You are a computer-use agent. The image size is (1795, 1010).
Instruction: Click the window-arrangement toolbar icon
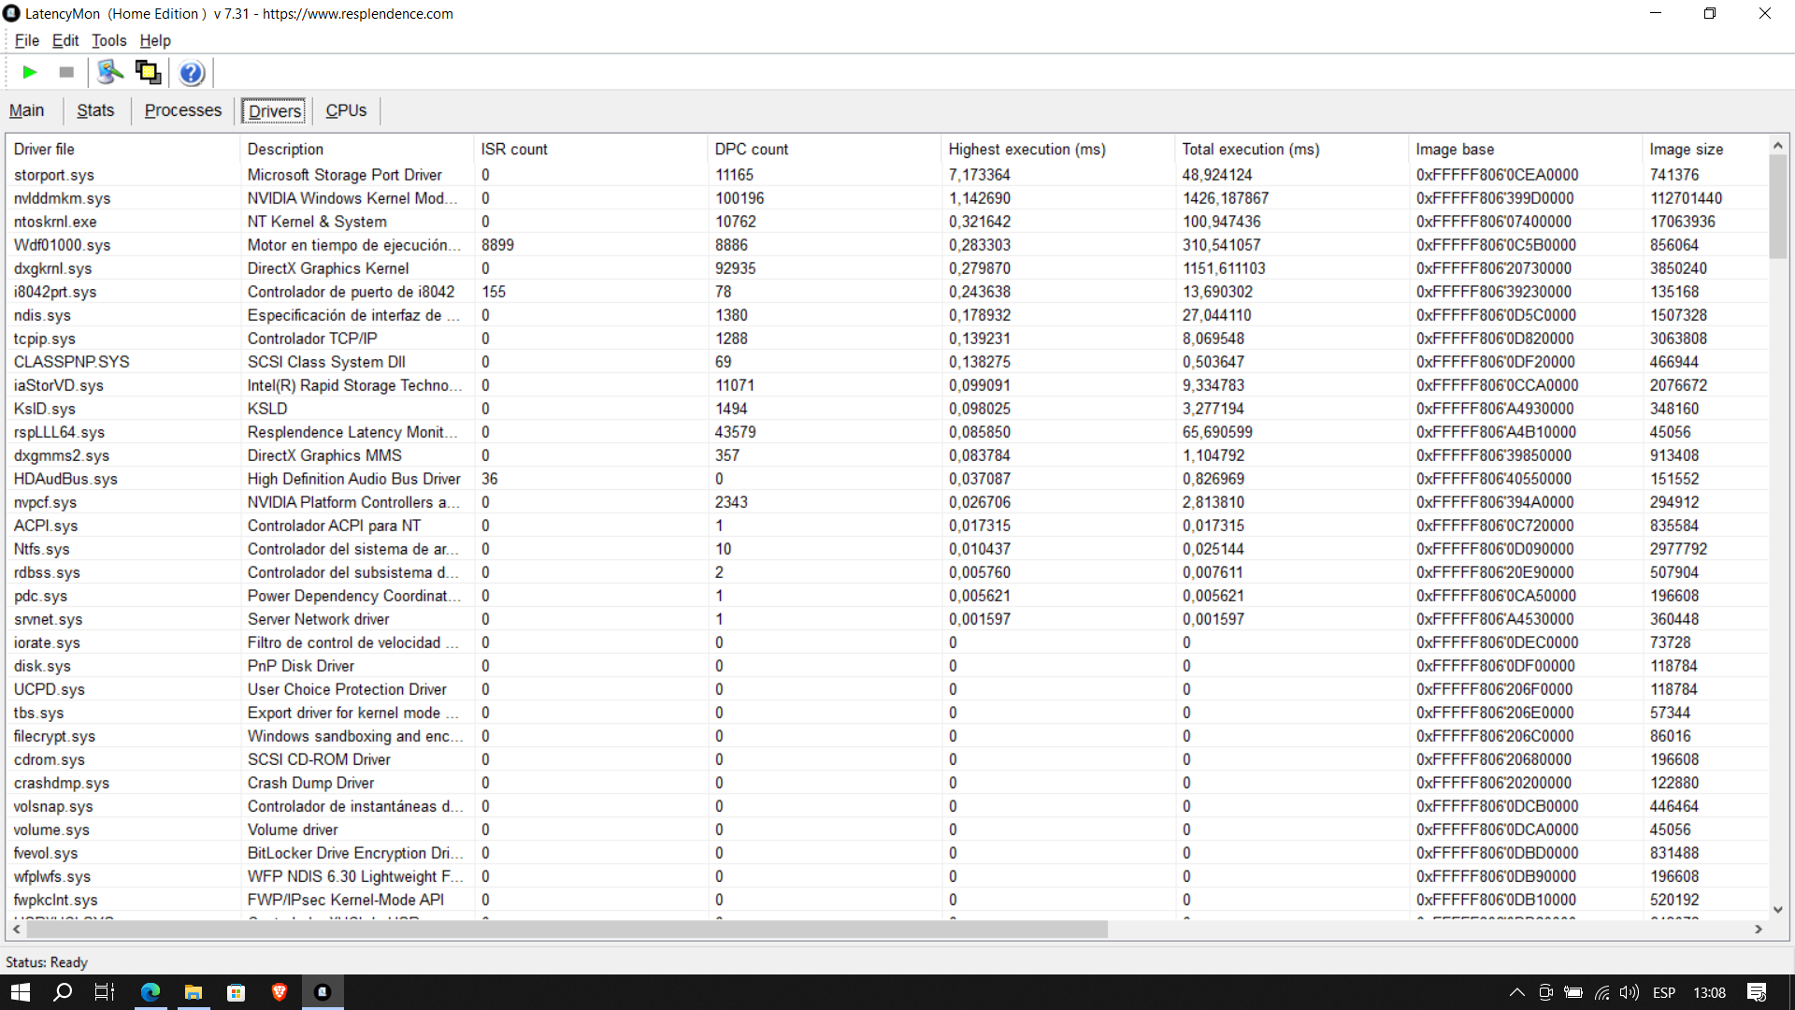click(x=148, y=72)
